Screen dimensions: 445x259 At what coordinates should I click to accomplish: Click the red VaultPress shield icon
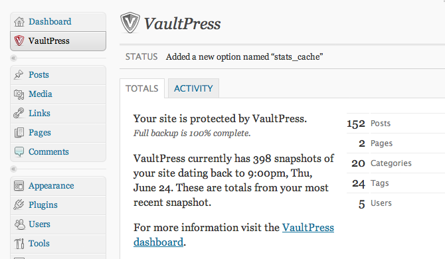click(19, 41)
